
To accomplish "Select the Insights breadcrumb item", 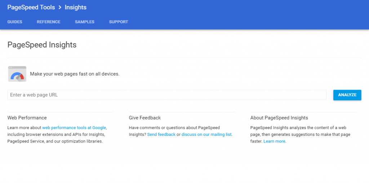I will coord(76,8).
